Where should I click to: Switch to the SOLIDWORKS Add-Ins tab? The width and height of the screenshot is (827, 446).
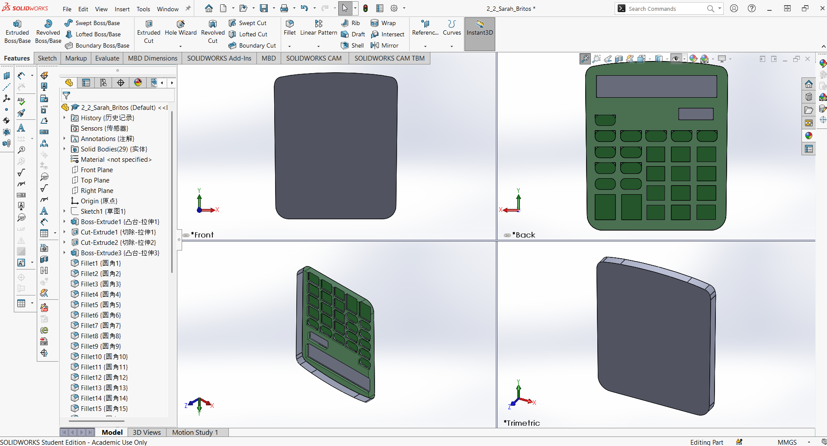coord(219,58)
